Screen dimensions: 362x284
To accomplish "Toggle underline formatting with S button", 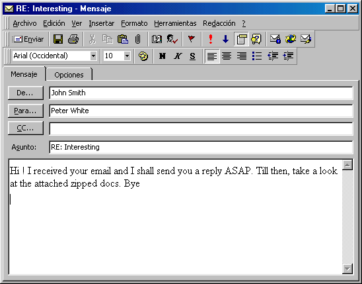I will click(192, 56).
